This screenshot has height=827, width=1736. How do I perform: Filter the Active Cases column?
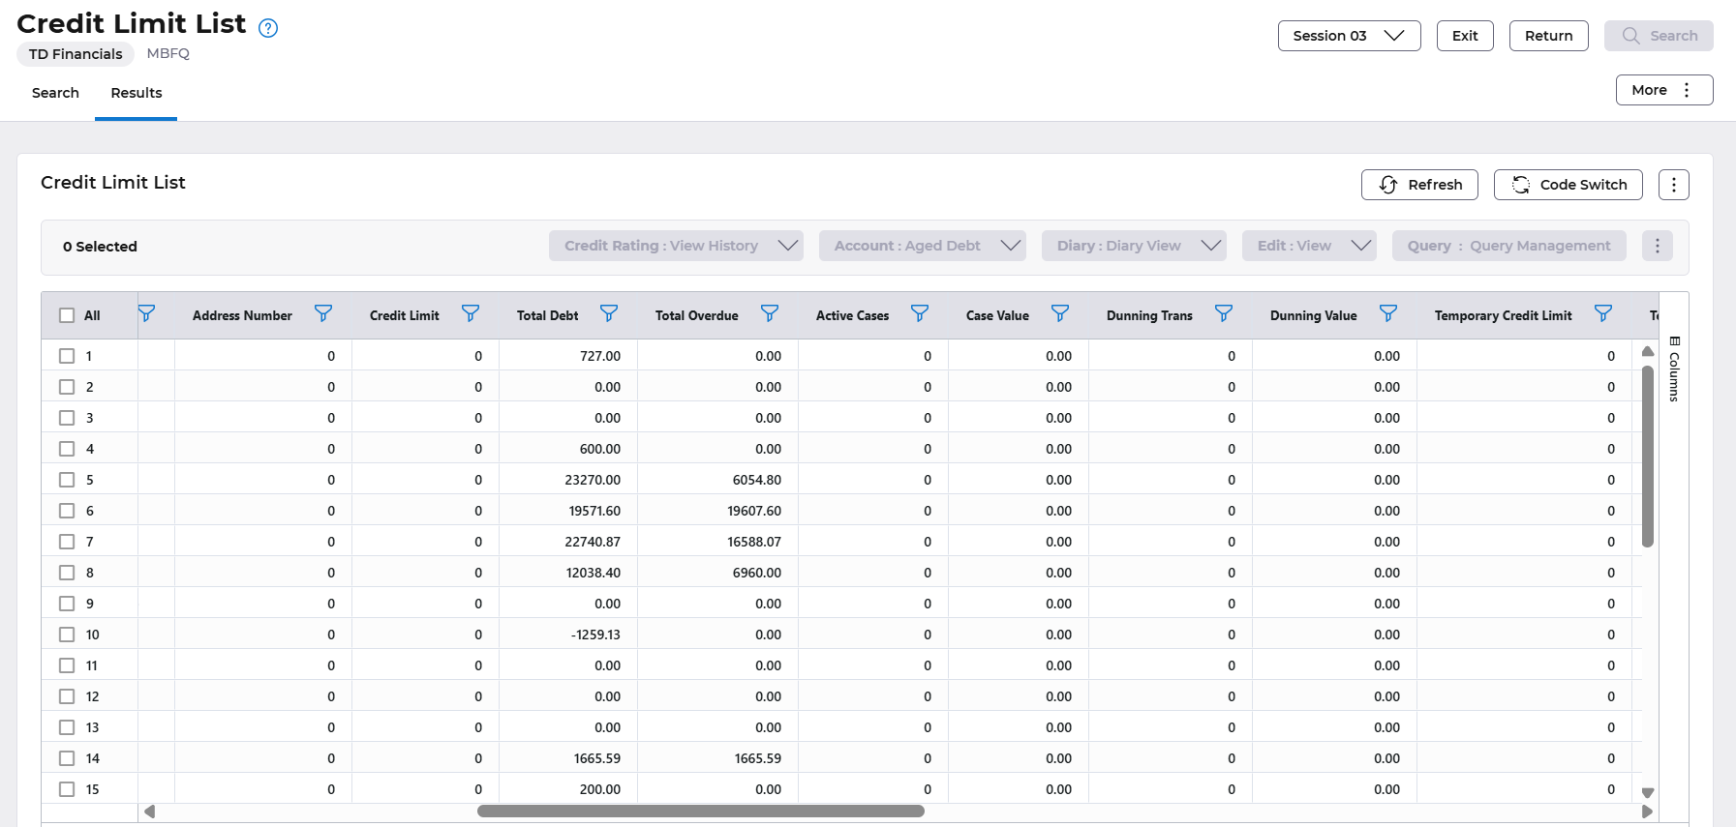[920, 314]
